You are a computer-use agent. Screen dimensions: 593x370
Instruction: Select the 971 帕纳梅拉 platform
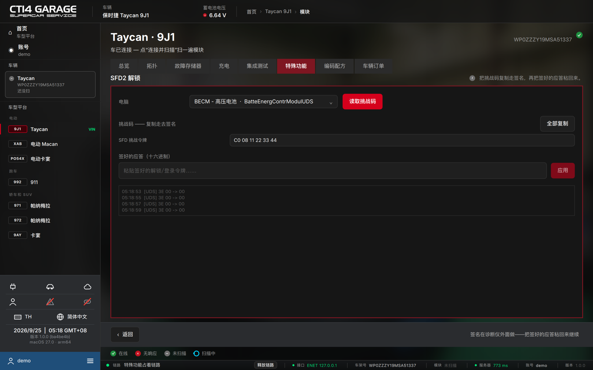[50, 206]
